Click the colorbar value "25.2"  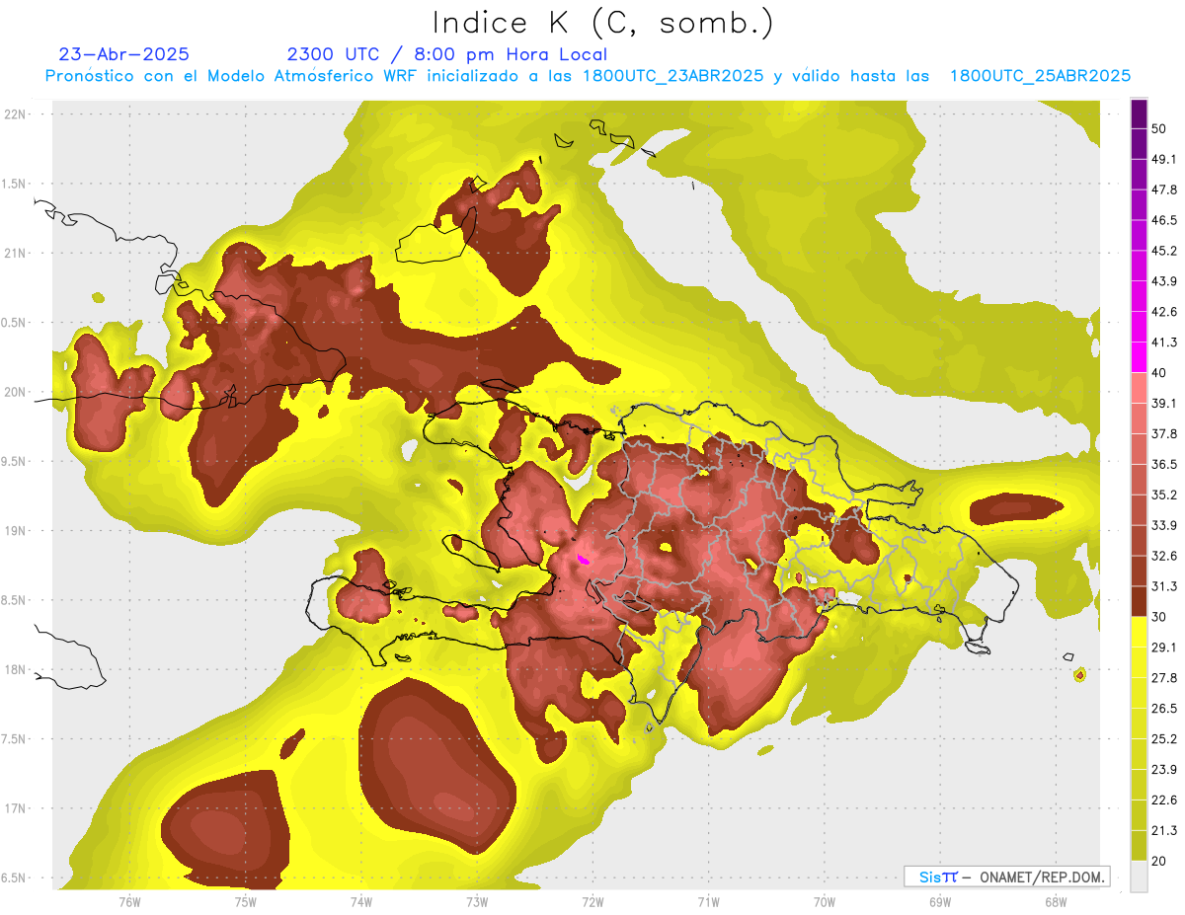pyautogui.click(x=1164, y=739)
